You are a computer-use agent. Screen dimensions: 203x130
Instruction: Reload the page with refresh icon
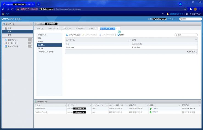pyautogui.click(x=12, y=9)
